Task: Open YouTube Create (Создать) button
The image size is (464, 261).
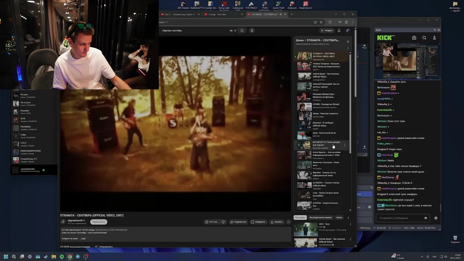Action: [x=327, y=30]
